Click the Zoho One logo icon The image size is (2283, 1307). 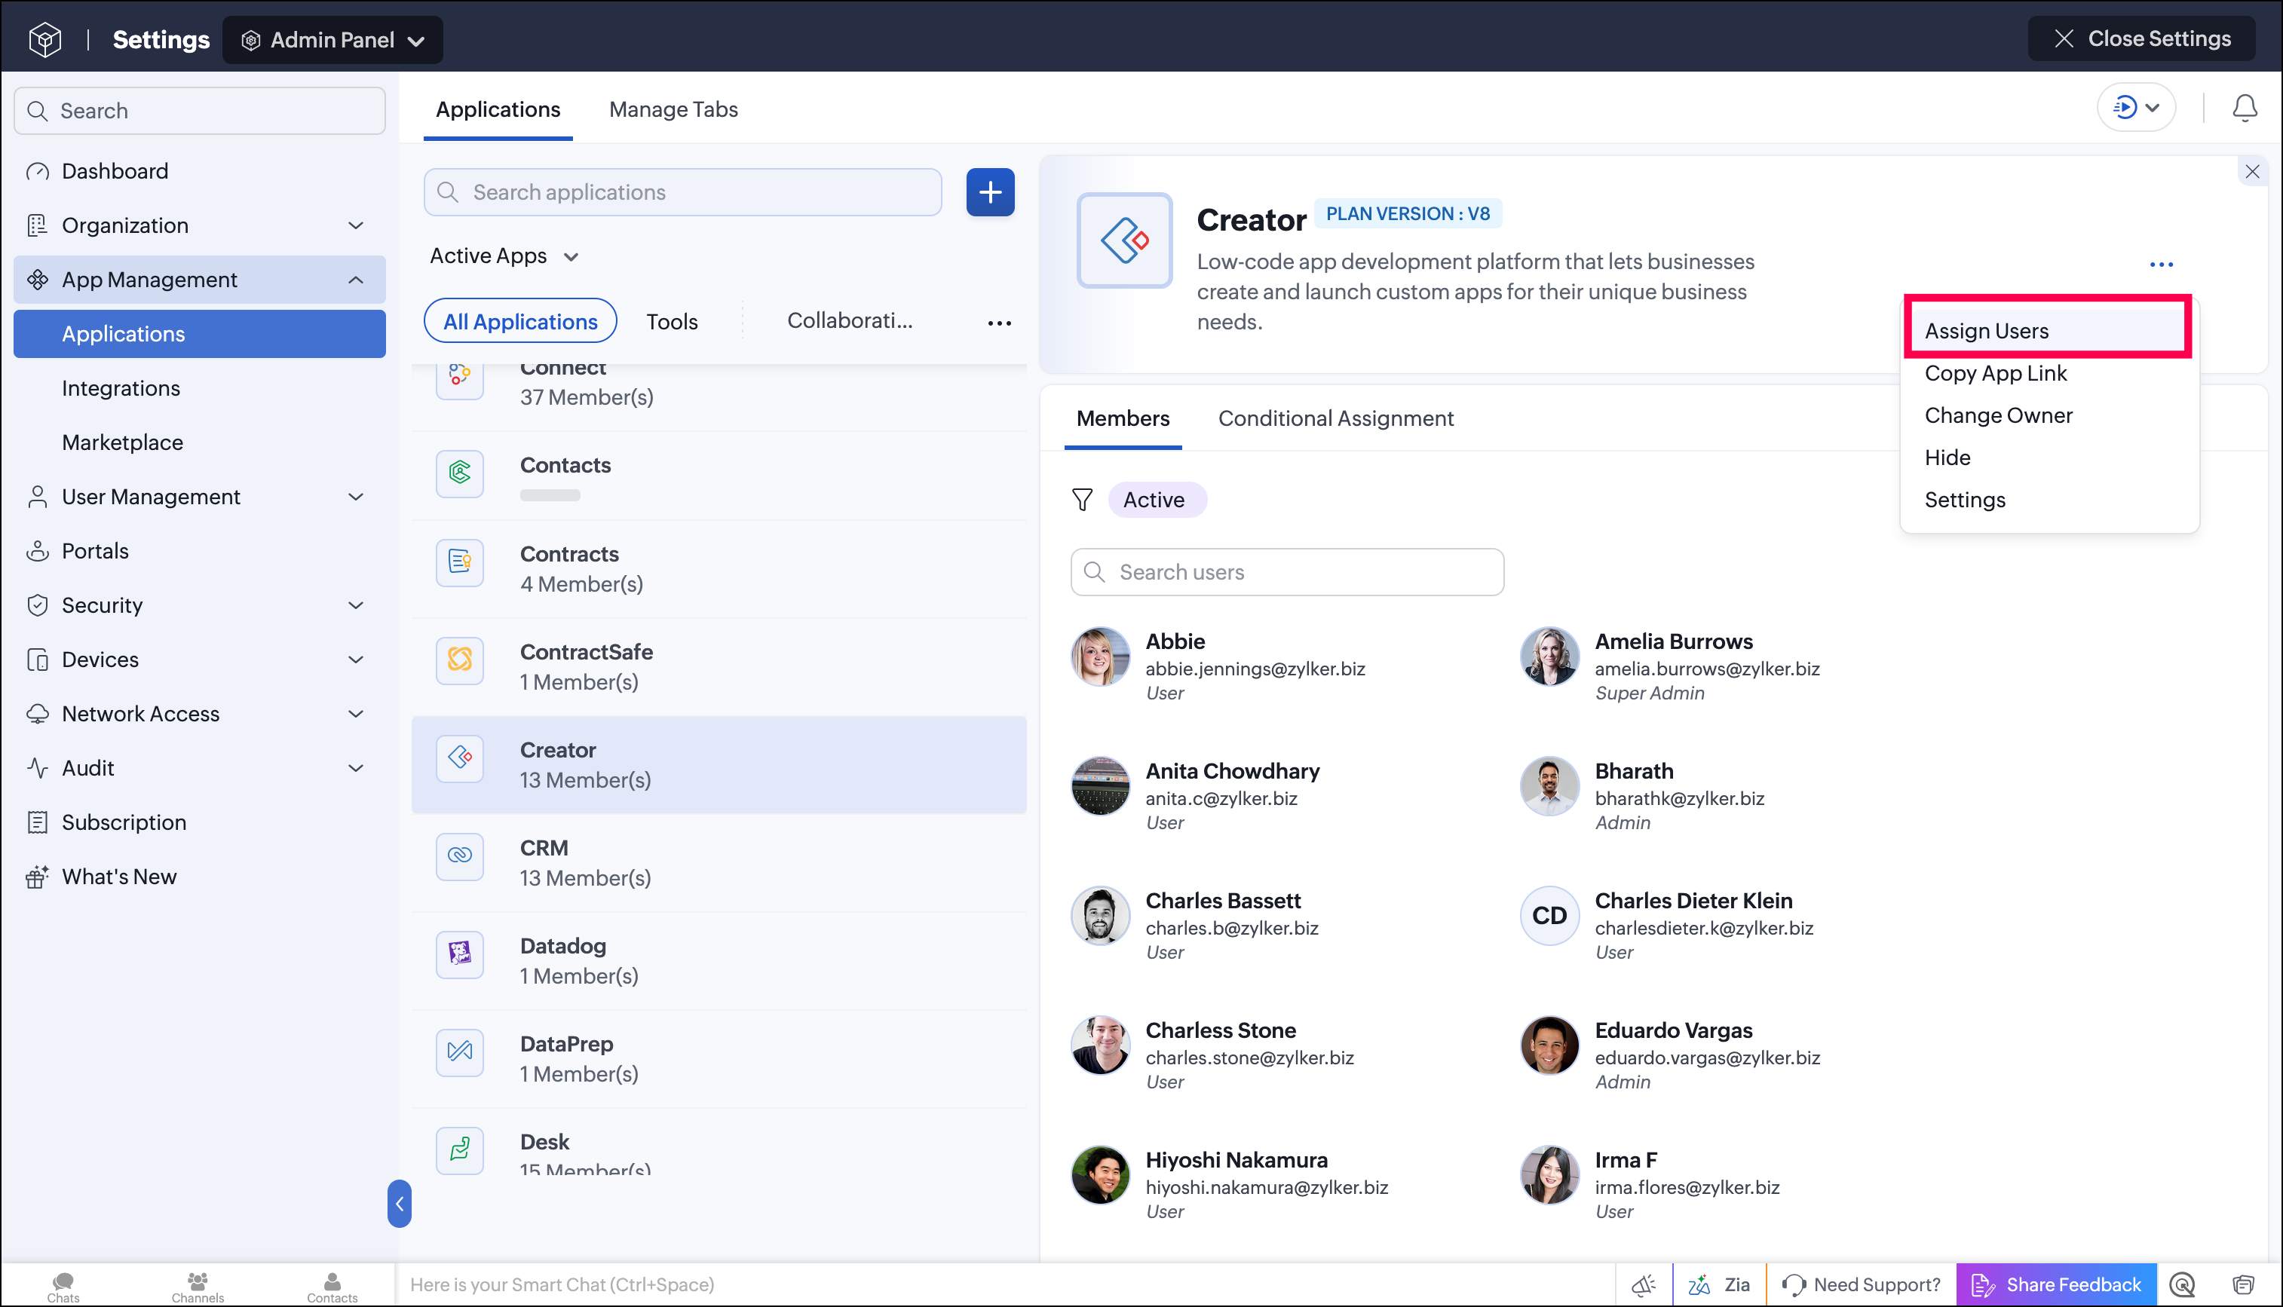click(x=45, y=39)
